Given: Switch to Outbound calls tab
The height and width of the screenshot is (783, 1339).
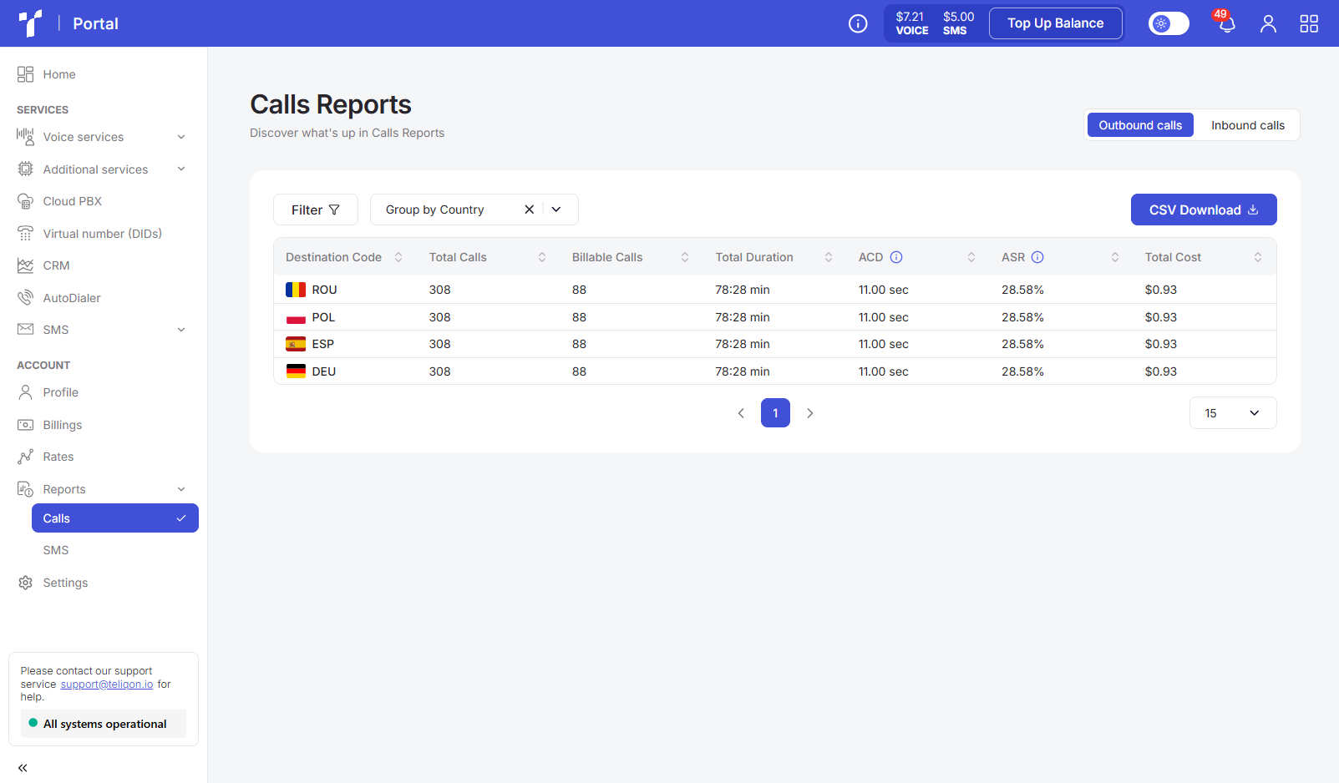Looking at the screenshot, I should point(1140,125).
